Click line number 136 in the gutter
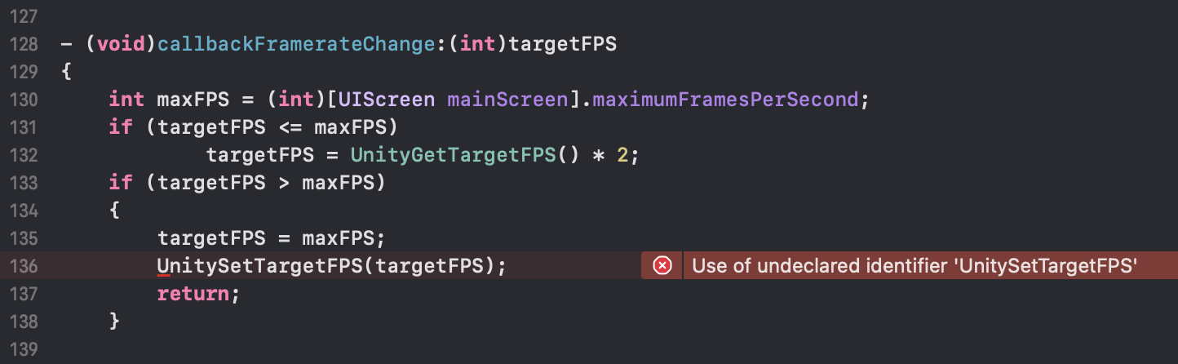 coord(24,265)
